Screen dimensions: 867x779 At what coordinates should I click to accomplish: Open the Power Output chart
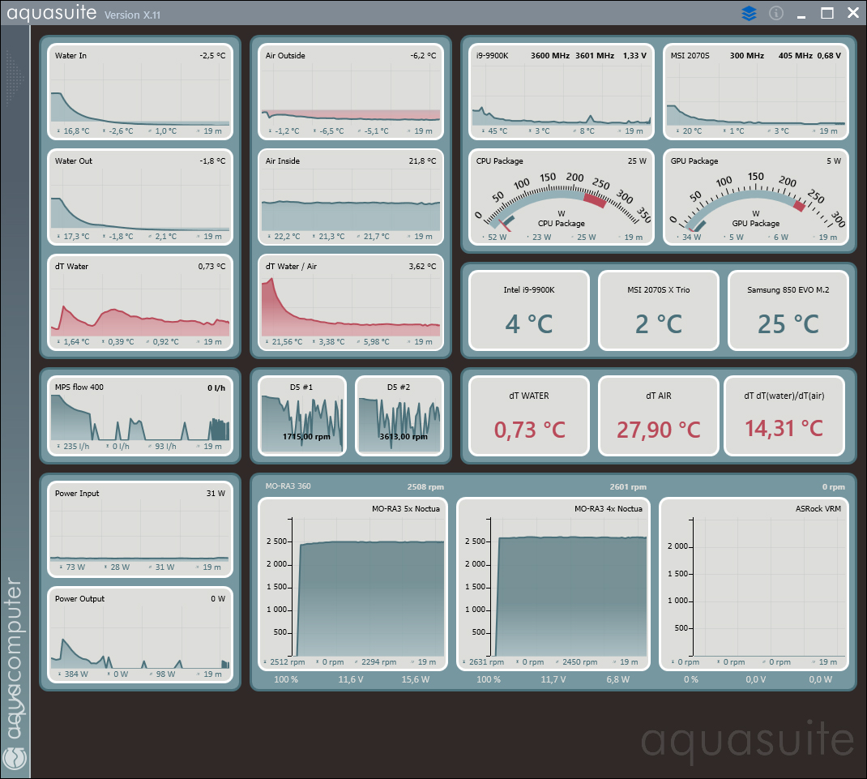140,636
